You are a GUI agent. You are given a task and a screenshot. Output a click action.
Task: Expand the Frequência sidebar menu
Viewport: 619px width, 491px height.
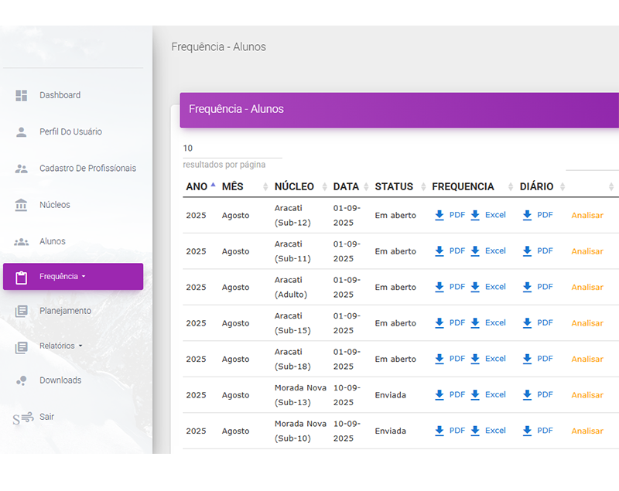(x=62, y=276)
